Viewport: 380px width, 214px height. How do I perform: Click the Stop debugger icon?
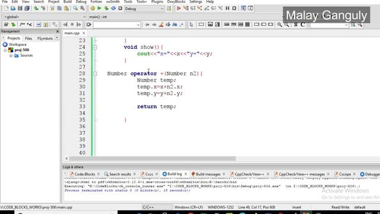(x=235, y=8)
